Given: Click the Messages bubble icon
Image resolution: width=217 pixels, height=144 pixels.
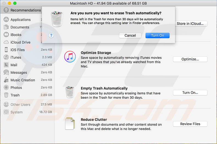Looking at the screenshot, I should coord(6,72).
